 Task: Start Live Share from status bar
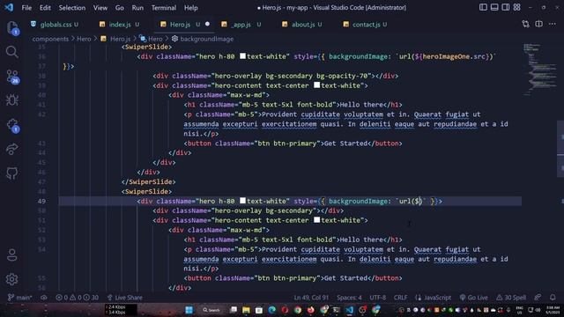click(x=124, y=298)
